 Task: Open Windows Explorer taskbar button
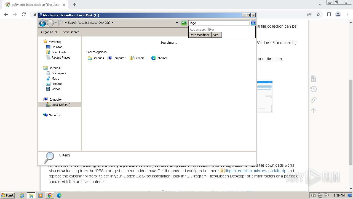coord(31,195)
